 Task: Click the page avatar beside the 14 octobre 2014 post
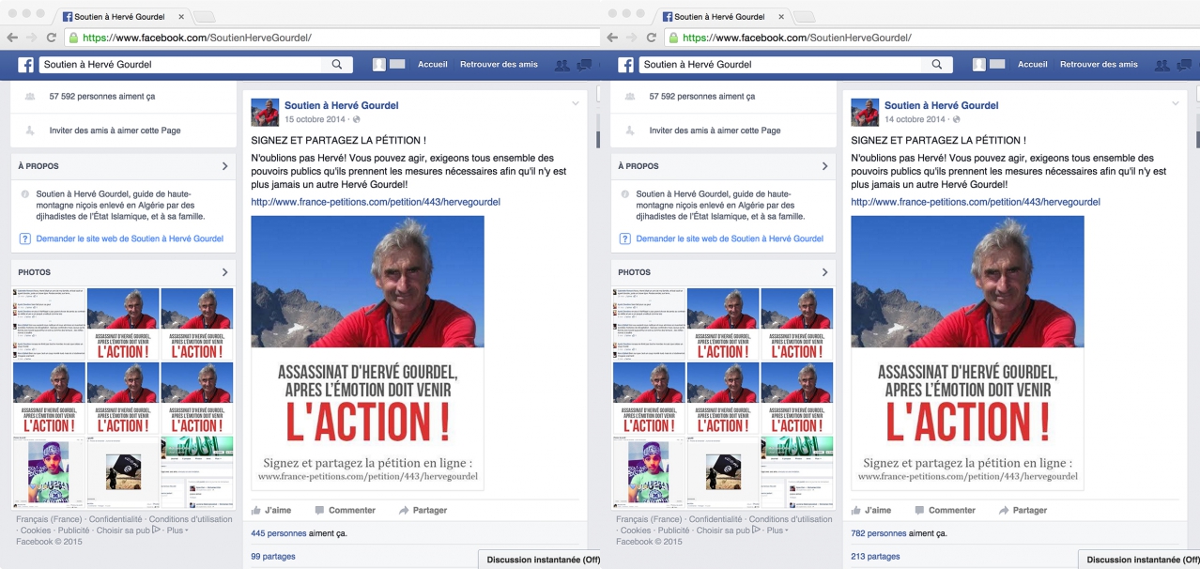coord(865,112)
